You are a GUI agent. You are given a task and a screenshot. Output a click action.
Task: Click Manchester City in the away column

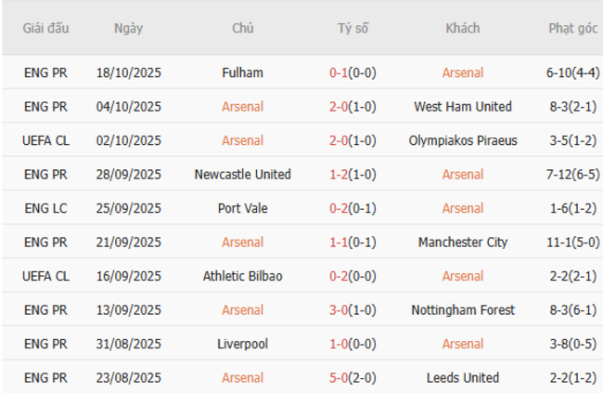click(462, 242)
